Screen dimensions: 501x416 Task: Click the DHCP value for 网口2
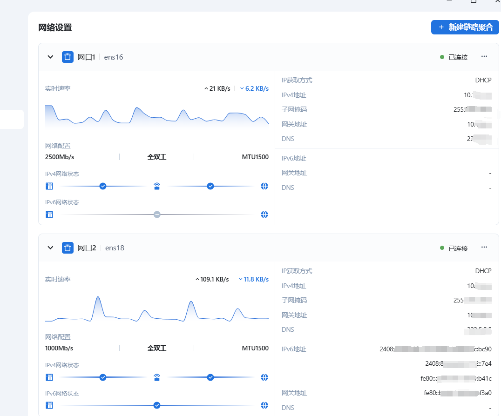pos(483,271)
